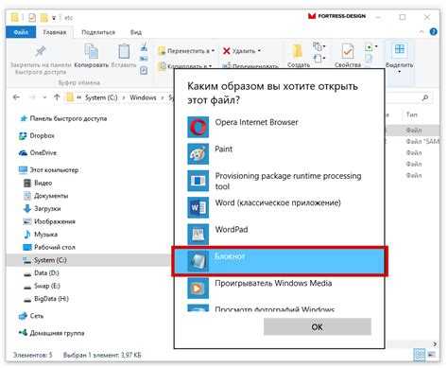Click the Свойства (Properties) ribbon icon
The image size is (448, 368).
(x=348, y=51)
